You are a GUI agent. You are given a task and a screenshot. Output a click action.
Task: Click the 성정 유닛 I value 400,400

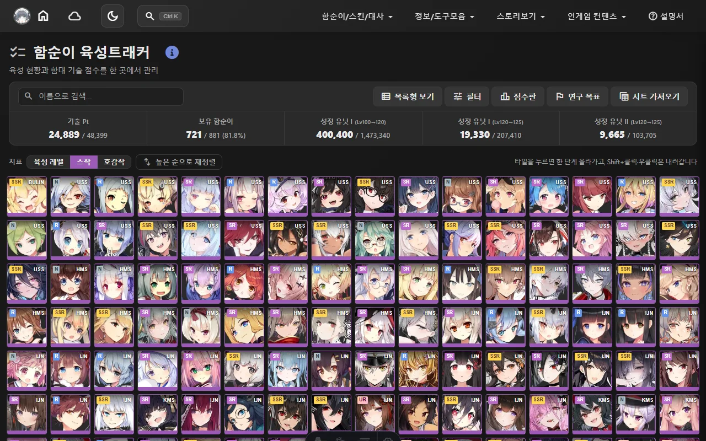[335, 135]
